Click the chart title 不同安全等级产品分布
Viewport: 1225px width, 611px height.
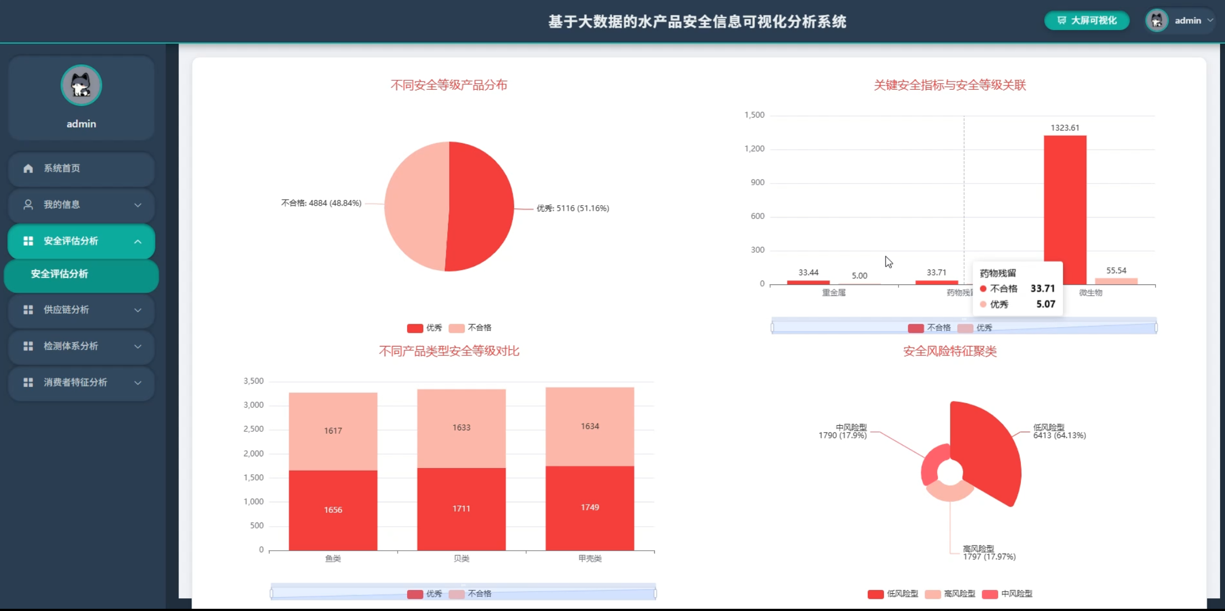(449, 85)
